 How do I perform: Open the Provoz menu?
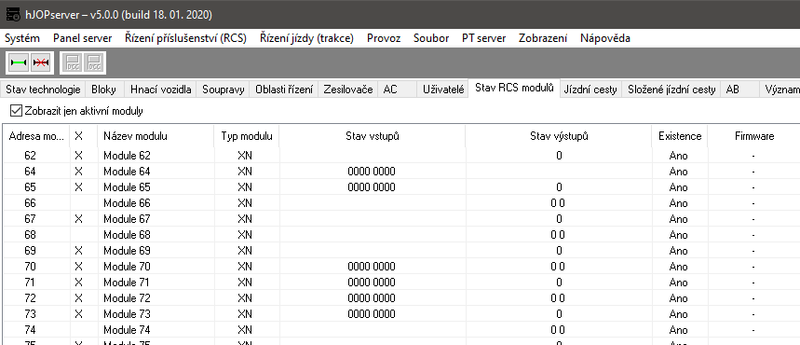(x=384, y=38)
